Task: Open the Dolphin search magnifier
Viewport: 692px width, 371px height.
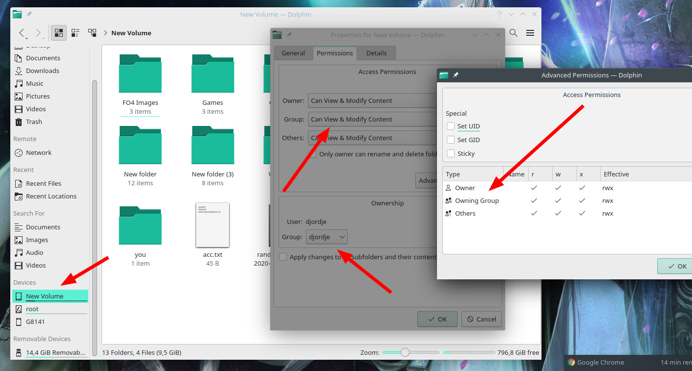Action: tap(513, 33)
